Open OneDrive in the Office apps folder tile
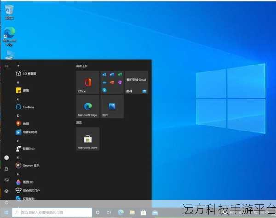This screenshot has width=276, height=218. (x=104, y=82)
